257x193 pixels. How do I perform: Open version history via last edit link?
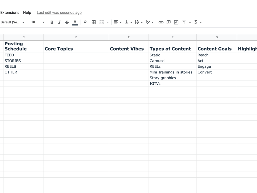pyautogui.click(x=59, y=12)
